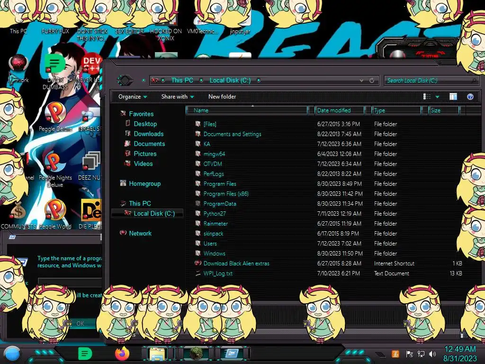This screenshot has height=364, width=485.
Task: Select the Program Files (x86) folder
Action: pos(226,194)
